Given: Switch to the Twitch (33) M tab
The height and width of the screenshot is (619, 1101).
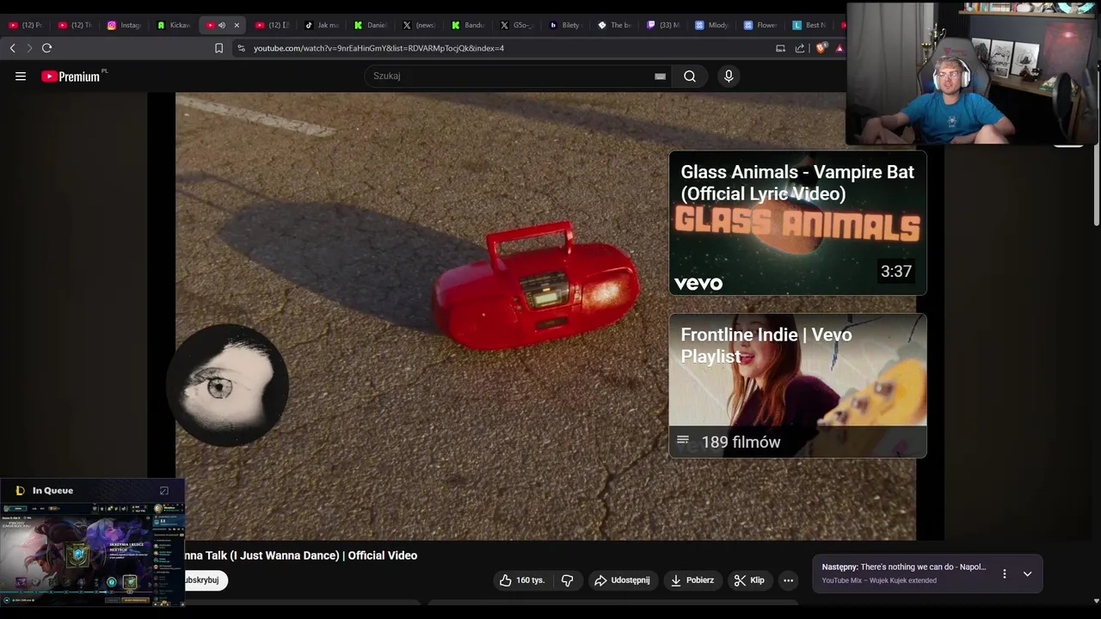Looking at the screenshot, I should (664, 25).
